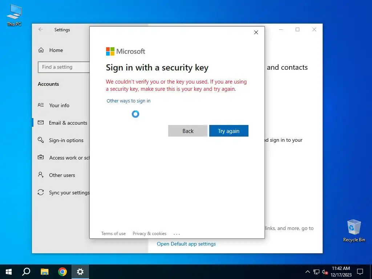Click the briefcase icon for Access work
This screenshot has width=372, height=279.
(x=41, y=157)
